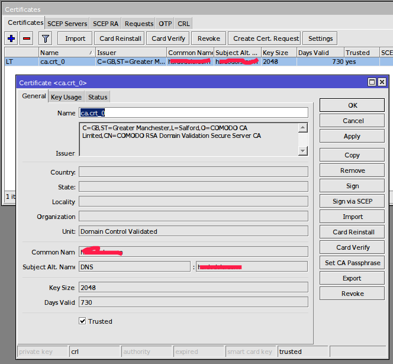Image resolution: width=393 pixels, height=364 pixels.
Task: Open the filter funnel icon
Action: point(46,38)
